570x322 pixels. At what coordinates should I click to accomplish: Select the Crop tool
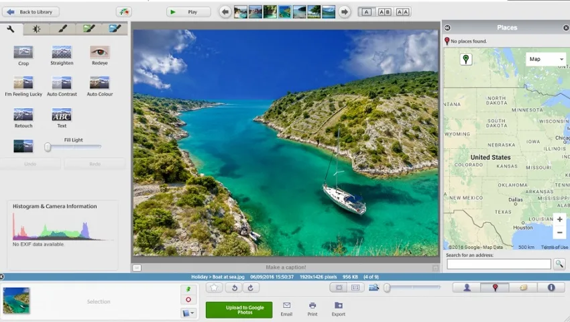point(23,55)
